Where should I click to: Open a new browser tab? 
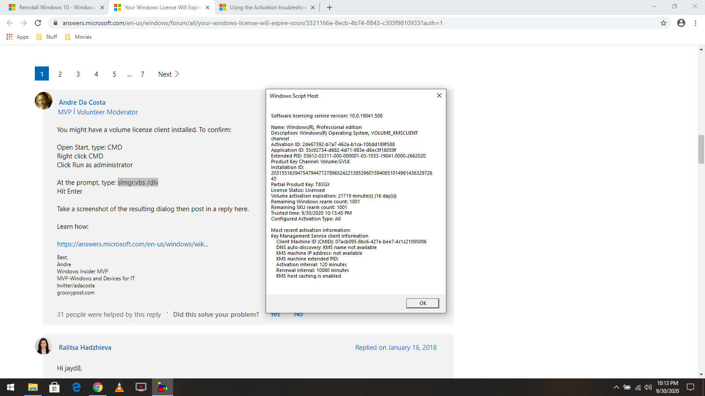[x=330, y=7]
